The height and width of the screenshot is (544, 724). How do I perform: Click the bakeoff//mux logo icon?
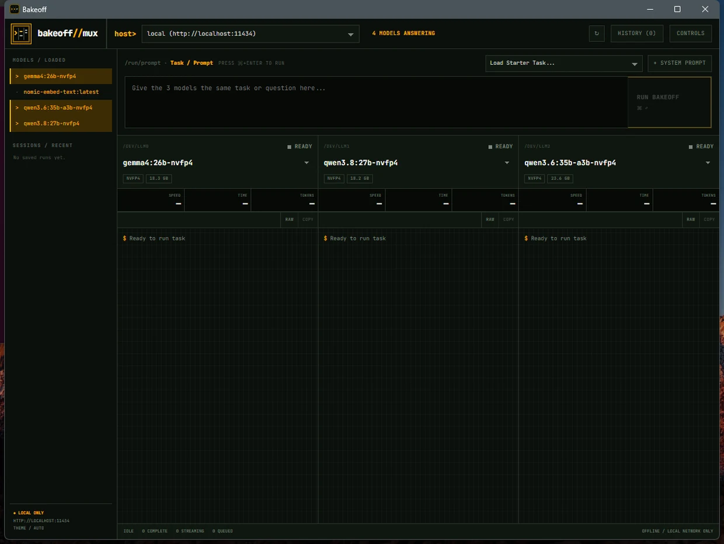[22, 34]
